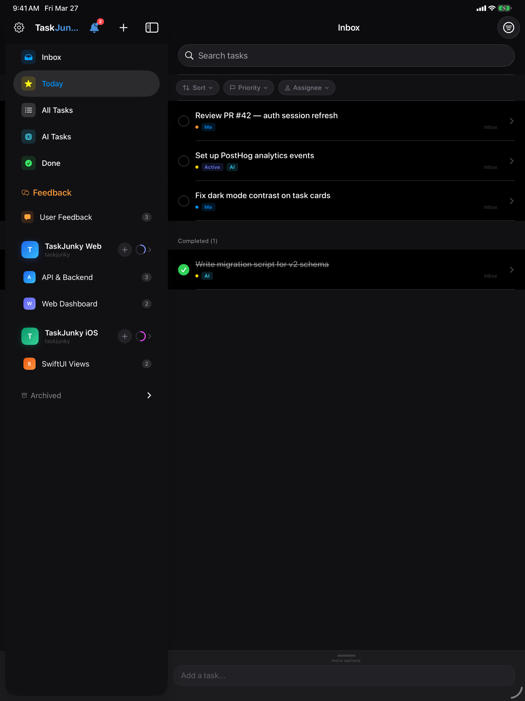Add a task to TaskJunky Web
This screenshot has height=701, width=525.
click(125, 250)
